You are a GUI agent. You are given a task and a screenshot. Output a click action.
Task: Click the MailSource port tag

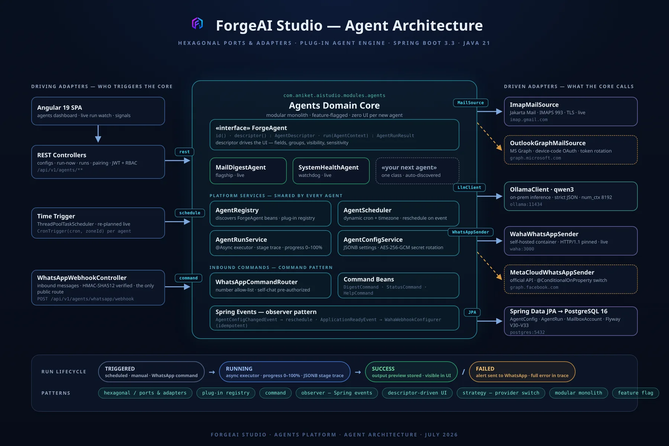pyautogui.click(x=471, y=103)
